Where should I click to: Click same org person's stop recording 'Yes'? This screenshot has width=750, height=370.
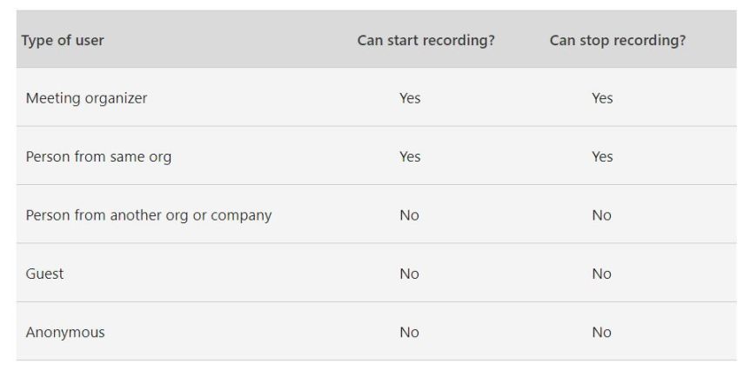click(602, 157)
